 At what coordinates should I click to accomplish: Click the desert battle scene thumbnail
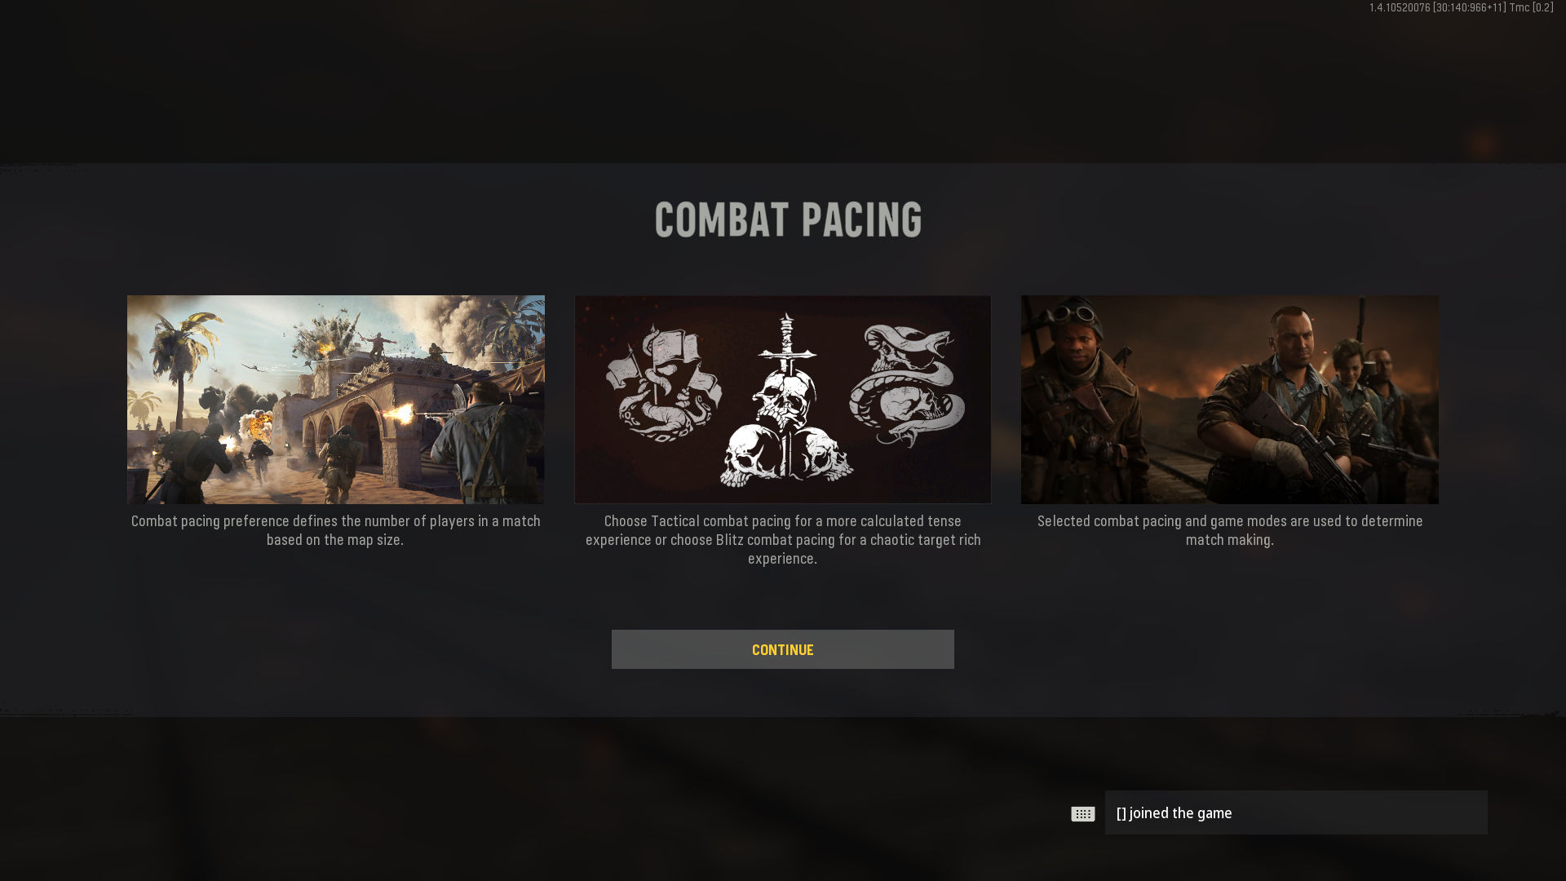[335, 400]
